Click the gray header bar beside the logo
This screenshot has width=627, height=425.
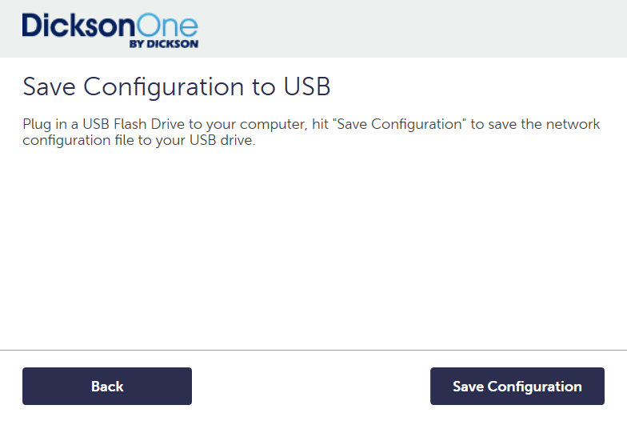[x=416, y=29]
